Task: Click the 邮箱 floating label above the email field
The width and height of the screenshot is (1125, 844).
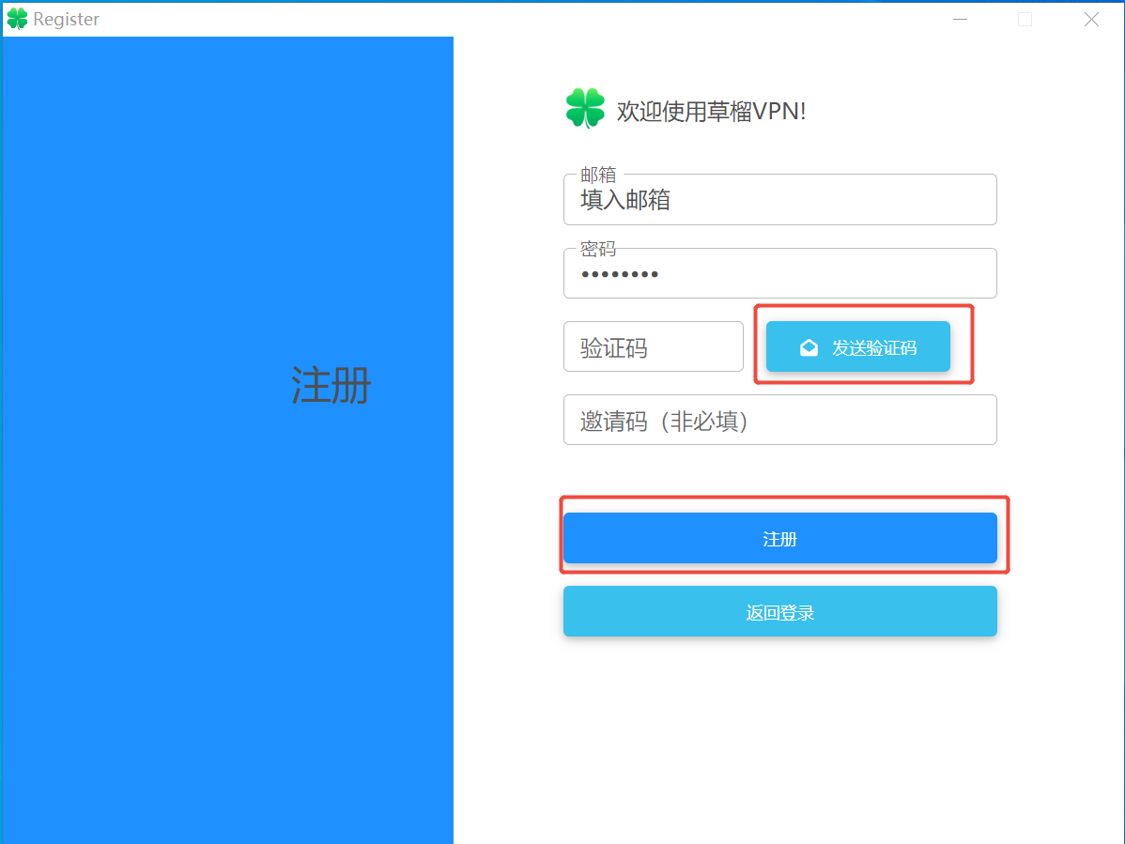Action: pyautogui.click(x=598, y=175)
